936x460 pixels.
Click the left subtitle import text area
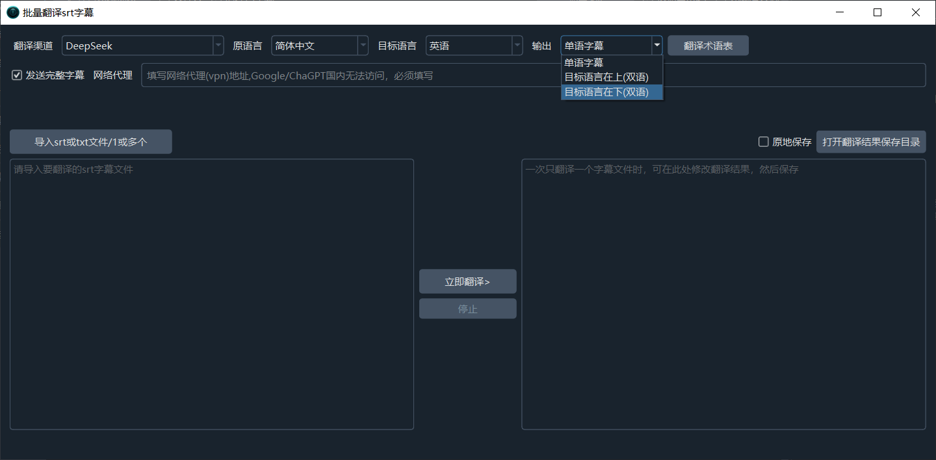211,292
